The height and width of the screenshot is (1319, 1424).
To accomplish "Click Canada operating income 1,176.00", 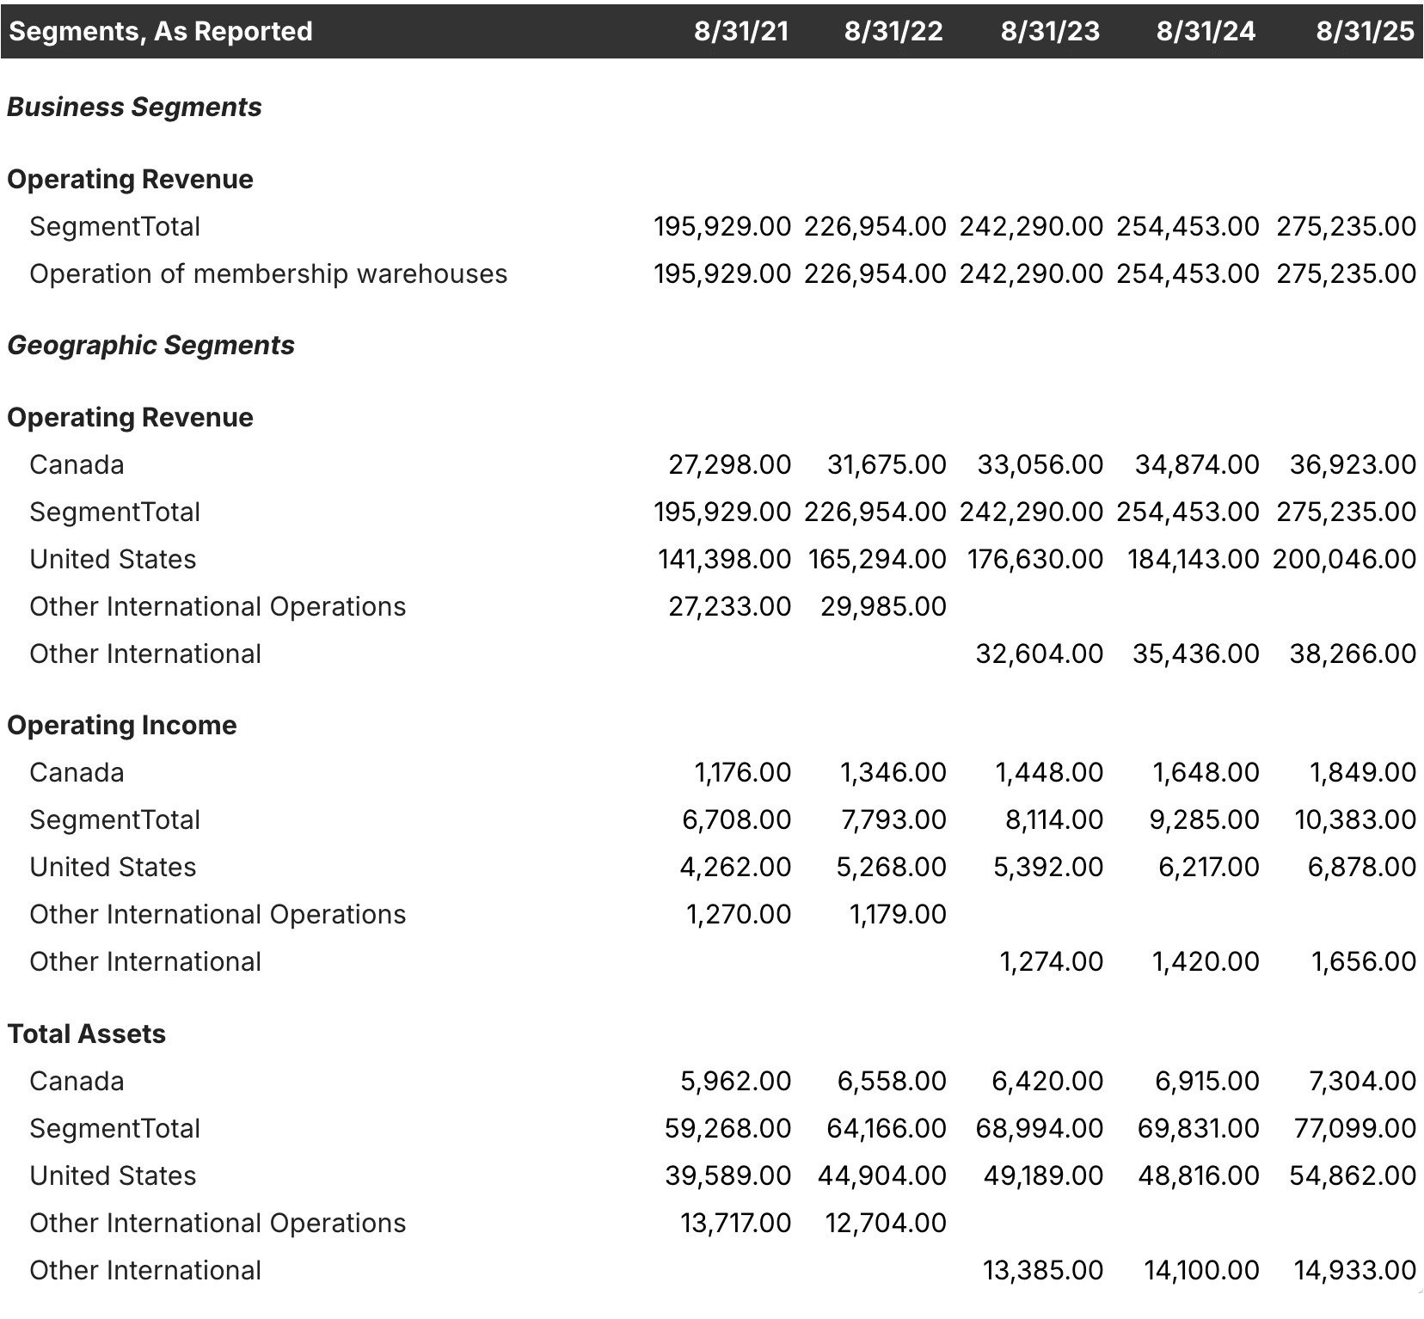I will tap(743, 773).
